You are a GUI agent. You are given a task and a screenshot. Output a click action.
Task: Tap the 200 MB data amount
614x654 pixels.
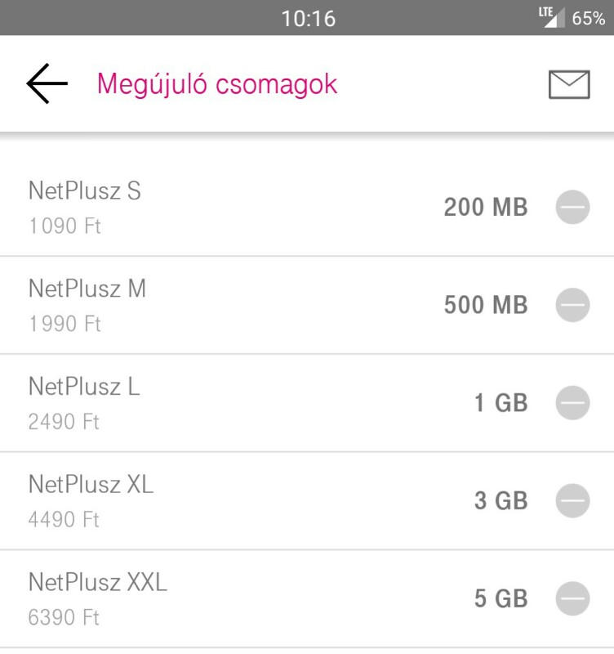click(x=486, y=207)
